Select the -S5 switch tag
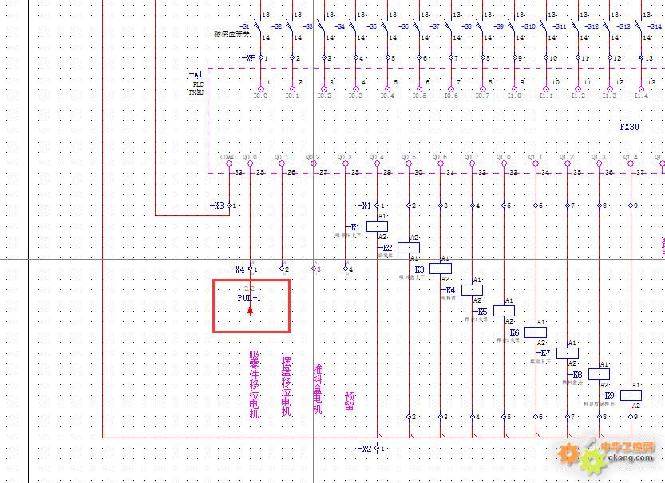This screenshot has height=483, width=665. (371, 26)
